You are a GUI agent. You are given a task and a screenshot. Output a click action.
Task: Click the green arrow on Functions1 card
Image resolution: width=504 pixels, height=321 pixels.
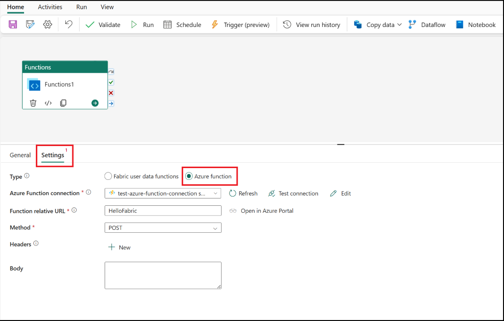click(x=95, y=103)
